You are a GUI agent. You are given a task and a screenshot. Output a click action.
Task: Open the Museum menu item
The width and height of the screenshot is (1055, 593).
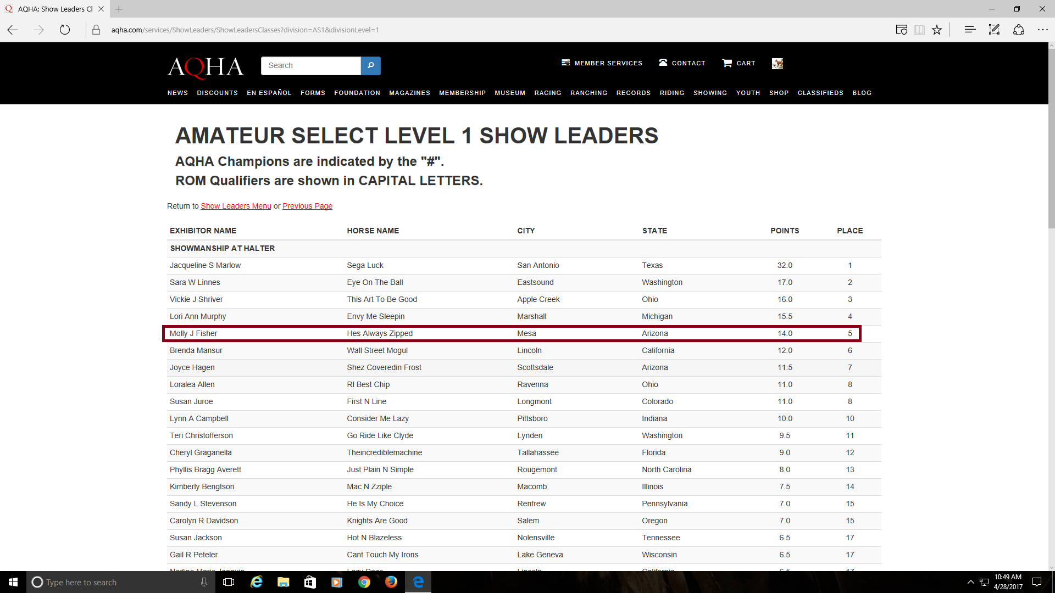click(x=510, y=93)
